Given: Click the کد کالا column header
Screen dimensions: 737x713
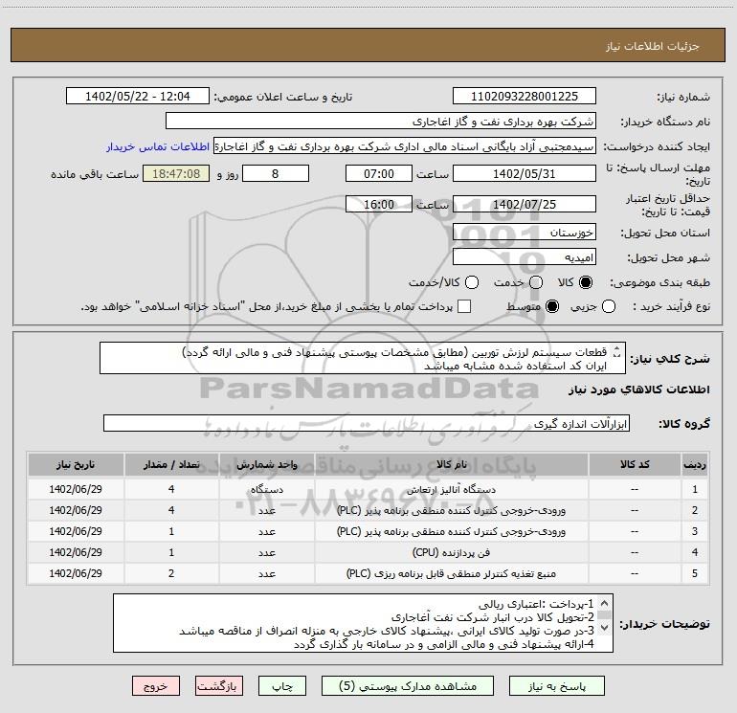Looking at the screenshot, I should pyautogui.click(x=635, y=464).
